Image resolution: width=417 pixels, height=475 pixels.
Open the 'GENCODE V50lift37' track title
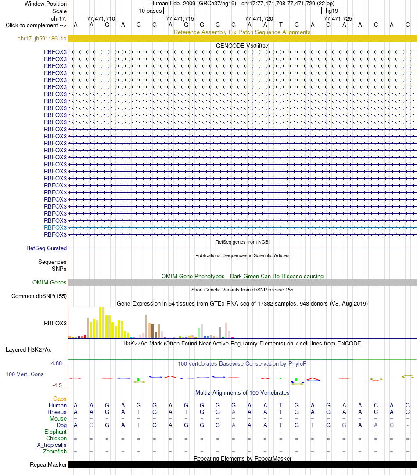[242, 46]
